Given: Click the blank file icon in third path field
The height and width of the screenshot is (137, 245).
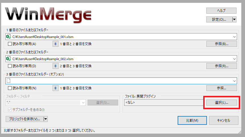Looking at the screenshot, I should (9, 81).
